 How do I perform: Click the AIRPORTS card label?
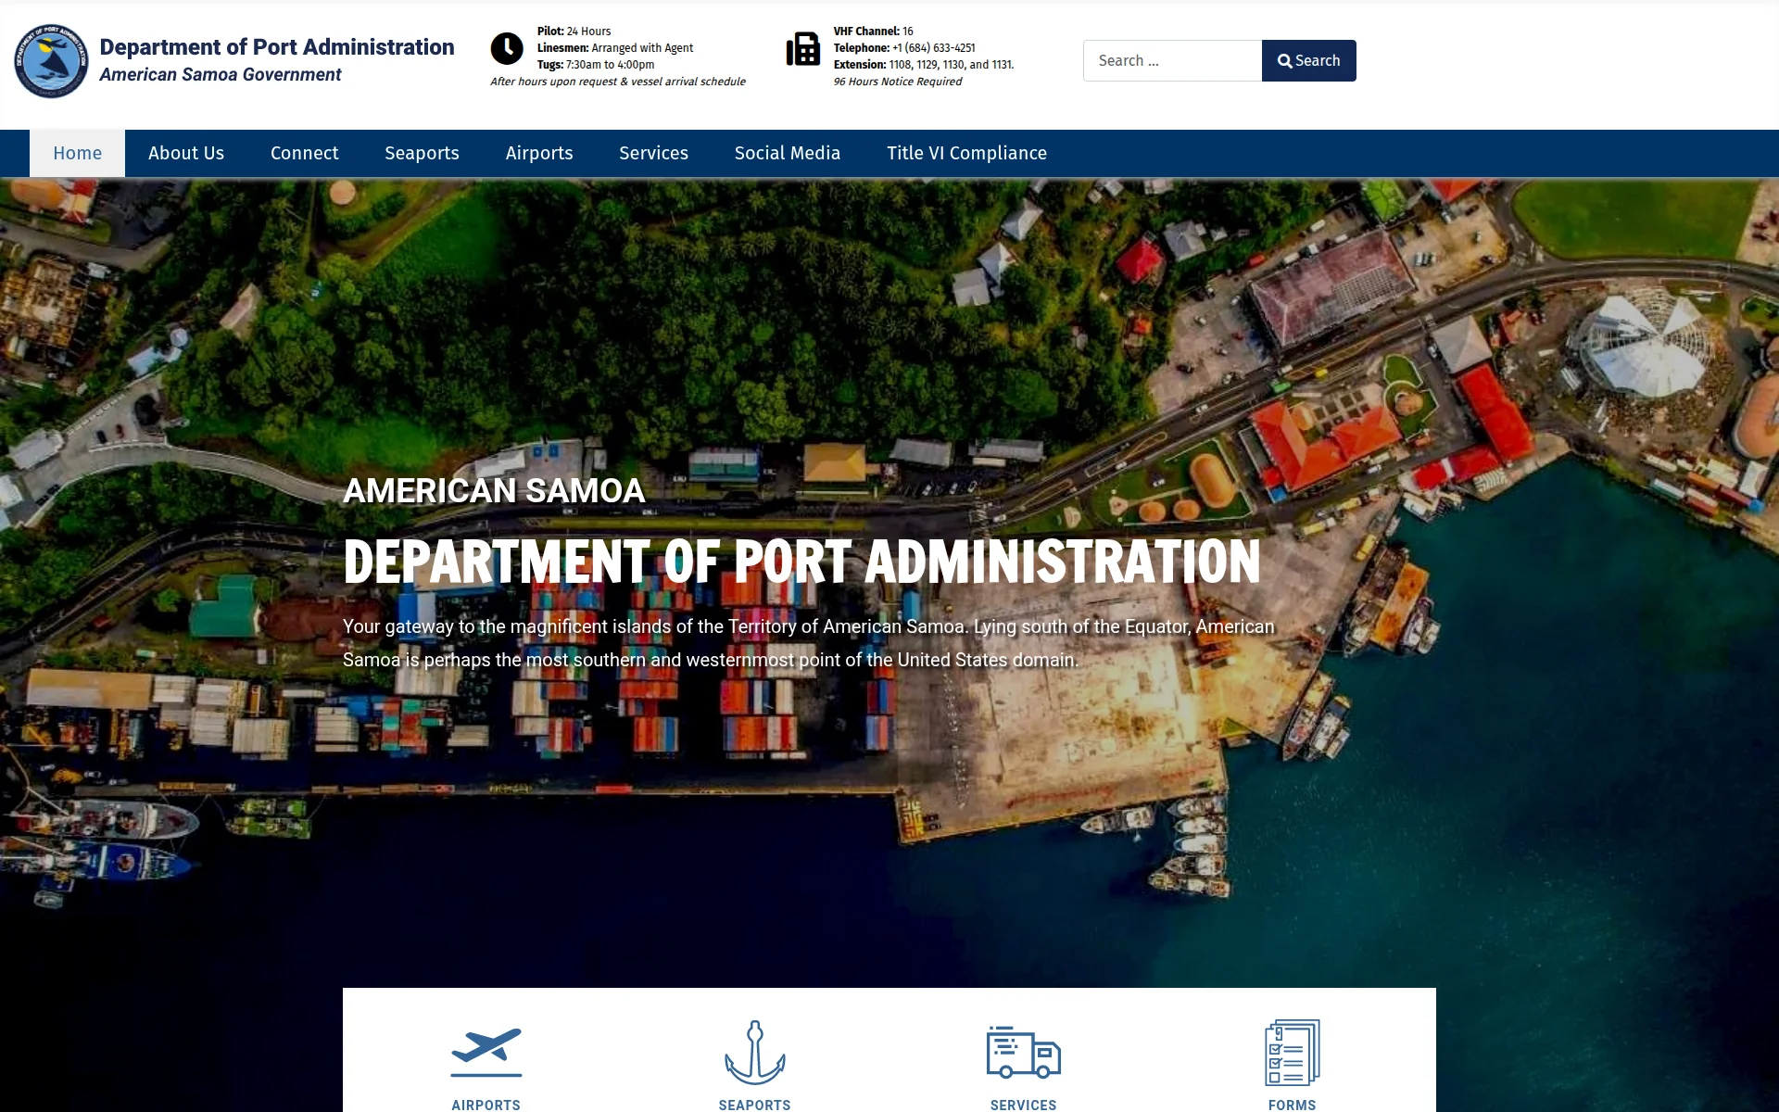pyautogui.click(x=486, y=1105)
